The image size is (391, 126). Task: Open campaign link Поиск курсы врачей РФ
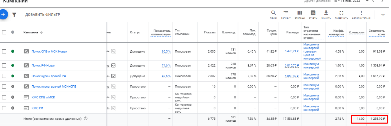(x=49, y=76)
